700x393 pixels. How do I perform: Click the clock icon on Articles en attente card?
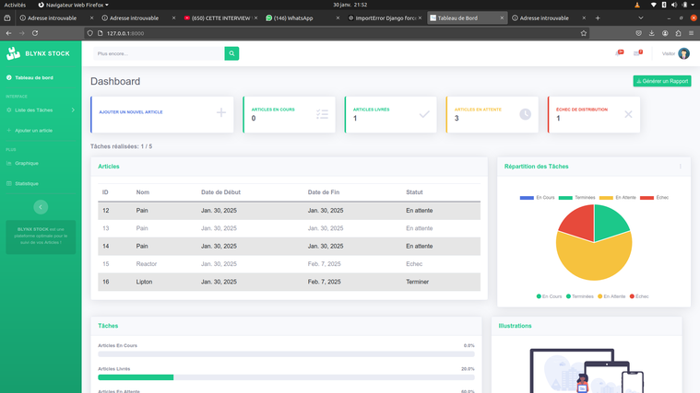[x=525, y=114]
